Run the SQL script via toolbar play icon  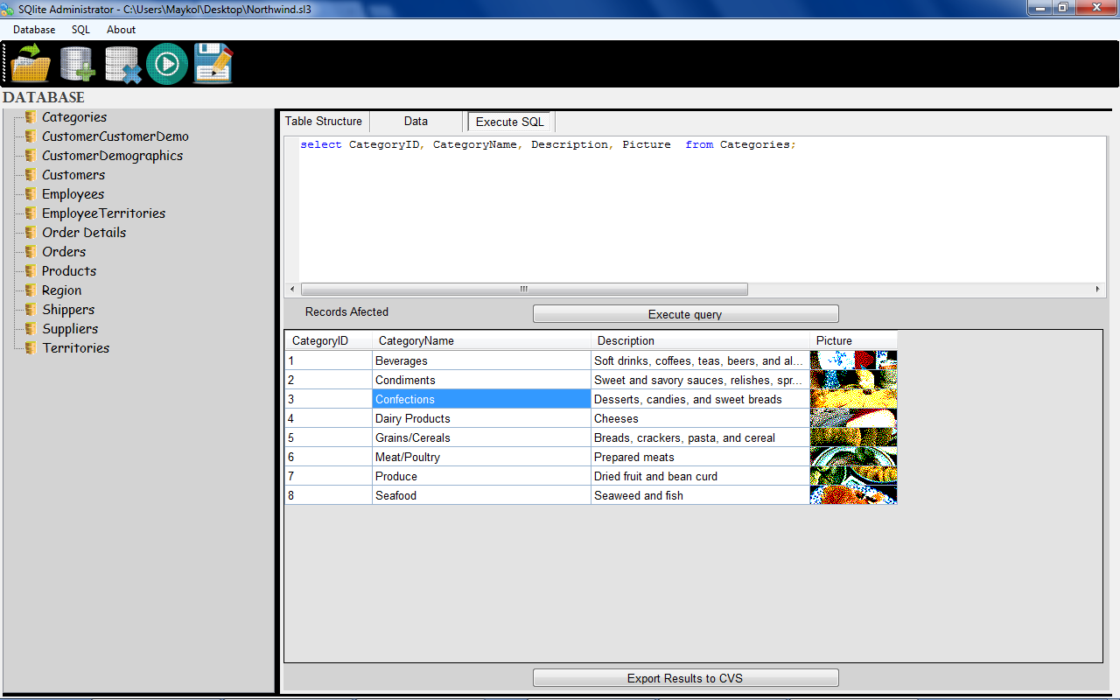167,62
